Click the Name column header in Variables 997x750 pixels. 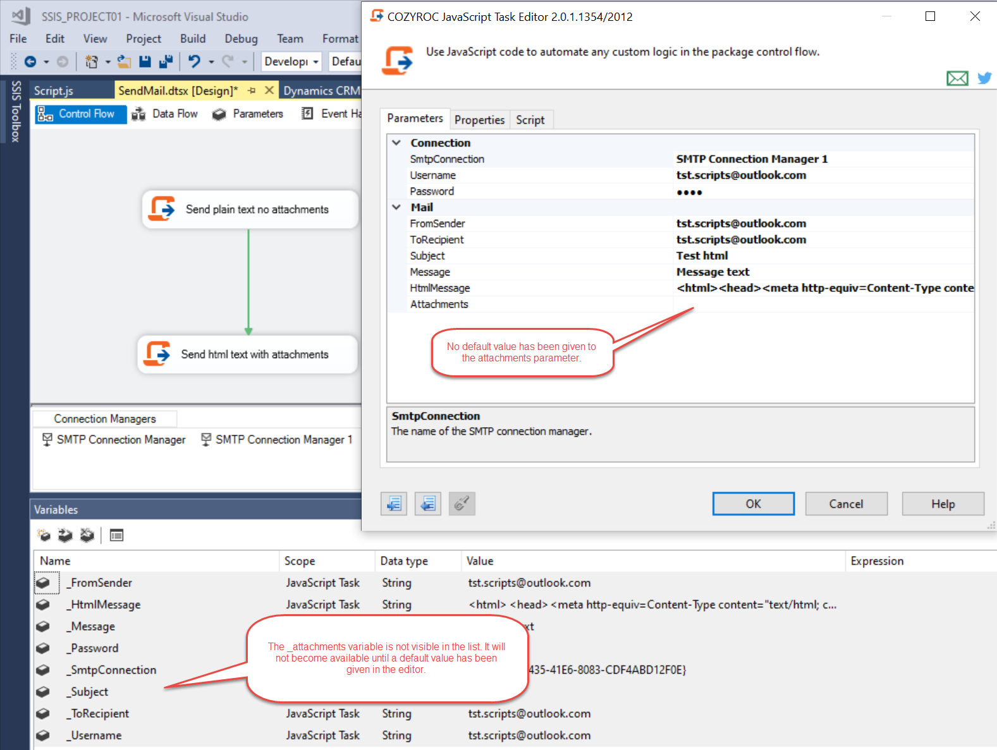pyautogui.click(x=157, y=560)
